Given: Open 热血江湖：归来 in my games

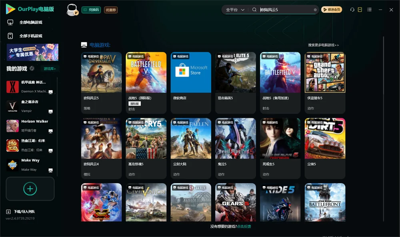Looking at the screenshot, I should (29, 145).
